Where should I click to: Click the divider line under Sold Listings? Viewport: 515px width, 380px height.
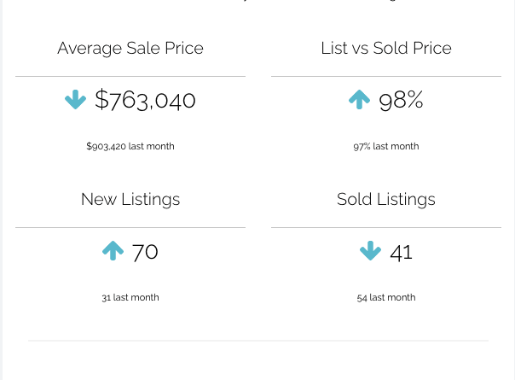(386, 227)
